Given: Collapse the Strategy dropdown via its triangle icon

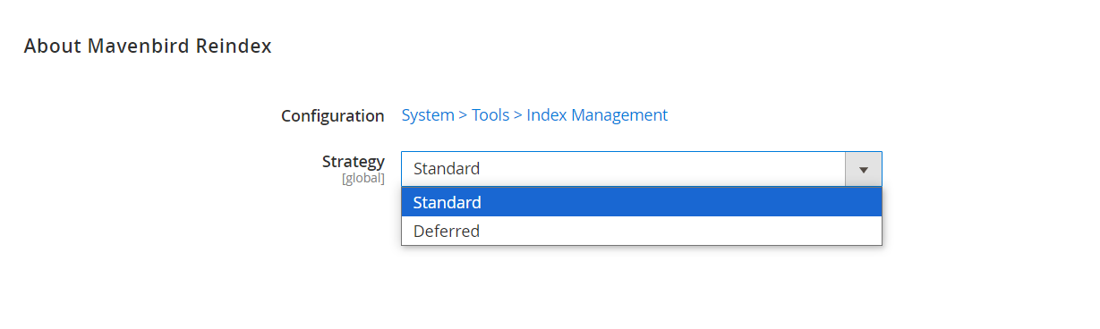Looking at the screenshot, I should (864, 169).
